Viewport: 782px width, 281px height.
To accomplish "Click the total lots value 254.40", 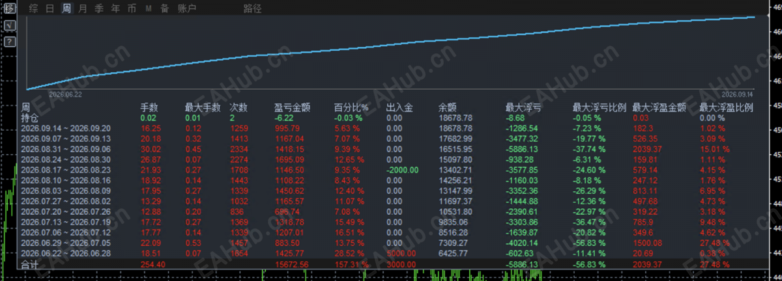I will [152, 264].
